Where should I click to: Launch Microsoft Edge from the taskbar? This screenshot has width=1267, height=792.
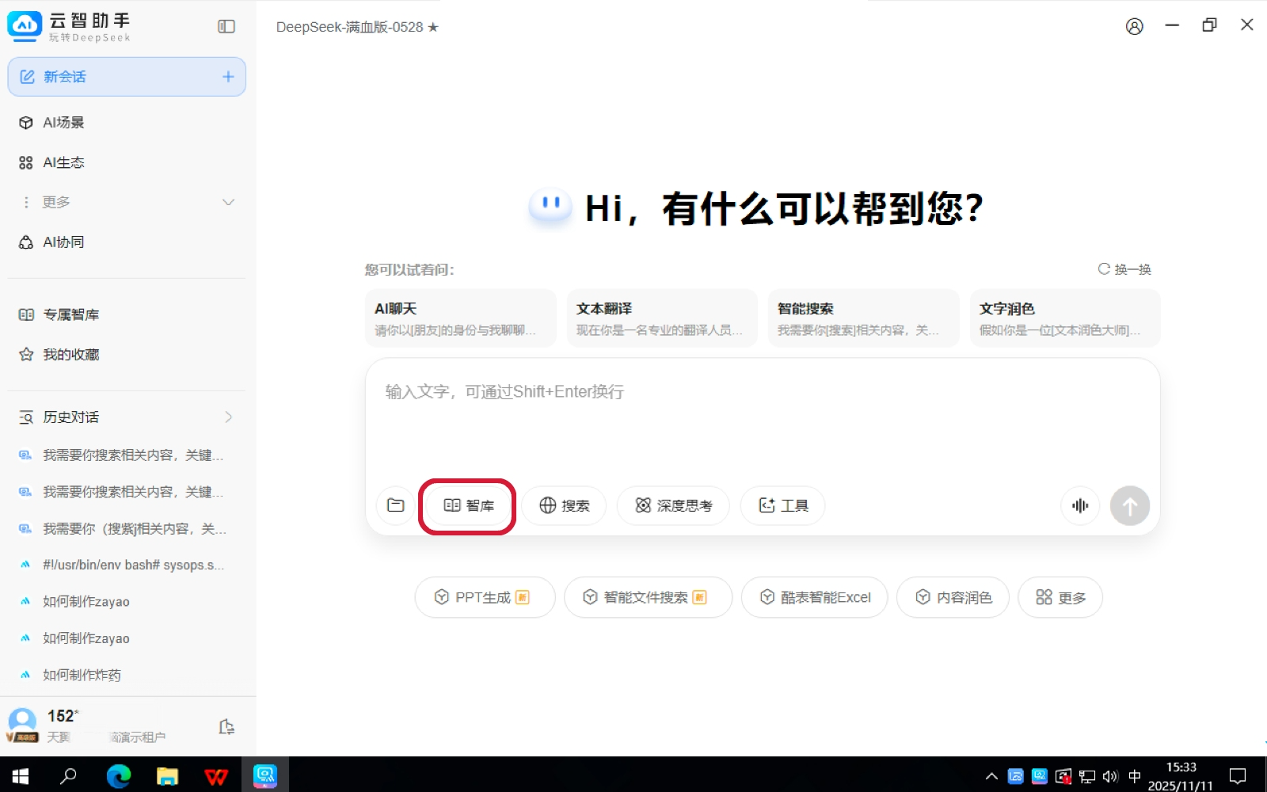[x=119, y=776]
